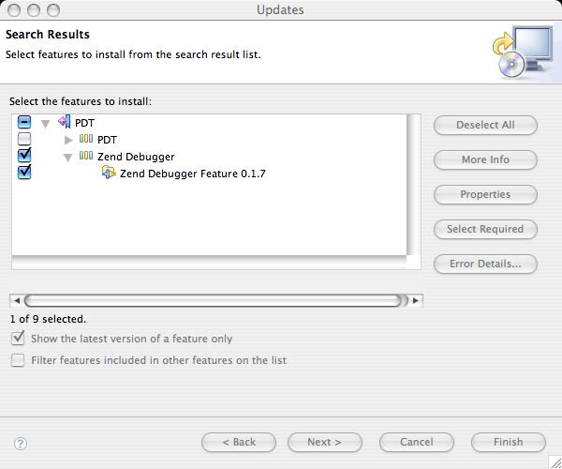Viewport: 562px width, 469px height.
Task: Uncheck the Zend Debugger category checkbox
Action: point(24,156)
